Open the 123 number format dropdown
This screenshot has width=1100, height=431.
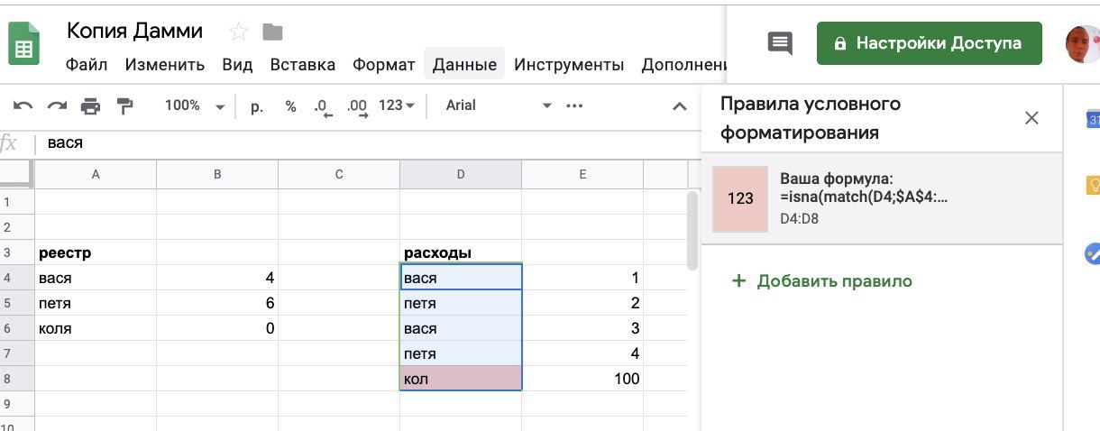click(x=397, y=106)
